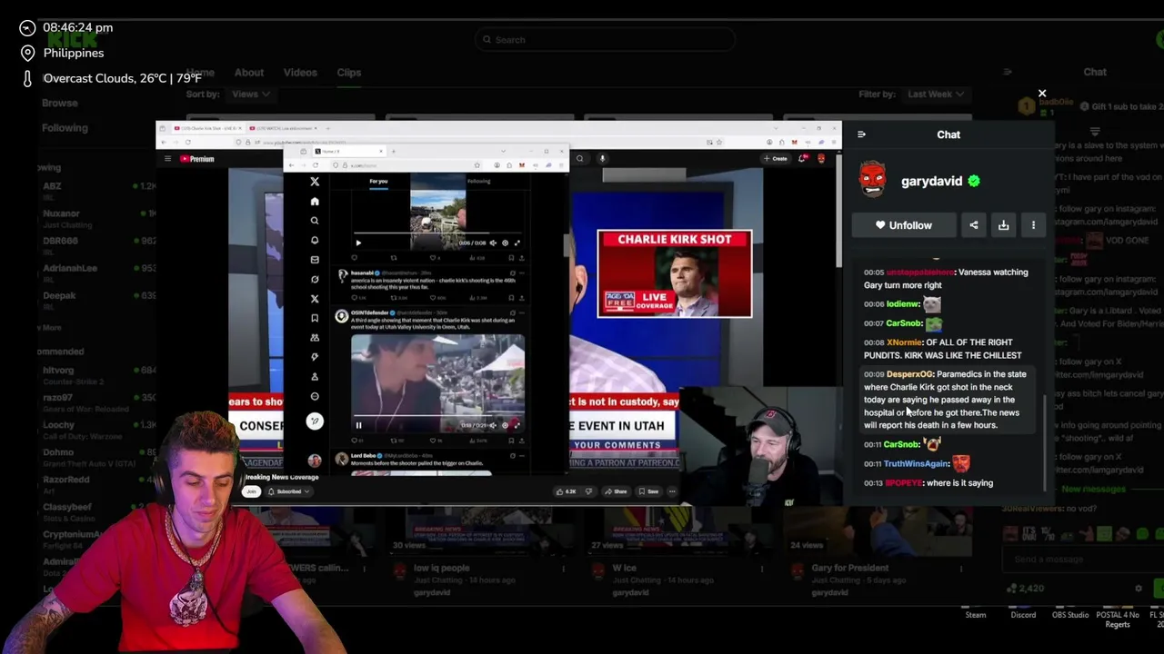This screenshot has width=1164, height=654.
Task: Select the Following tab on X
Action: (x=478, y=181)
